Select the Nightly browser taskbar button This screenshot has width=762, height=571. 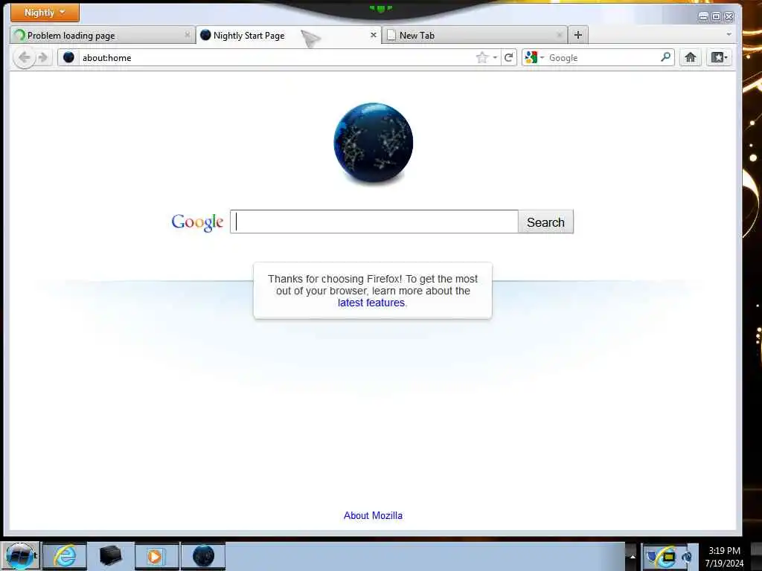point(203,556)
